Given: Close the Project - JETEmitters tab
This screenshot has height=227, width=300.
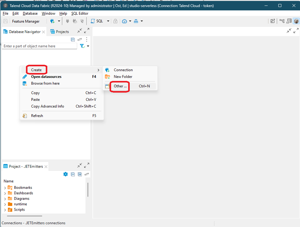Looking at the screenshot, I should [46, 167].
